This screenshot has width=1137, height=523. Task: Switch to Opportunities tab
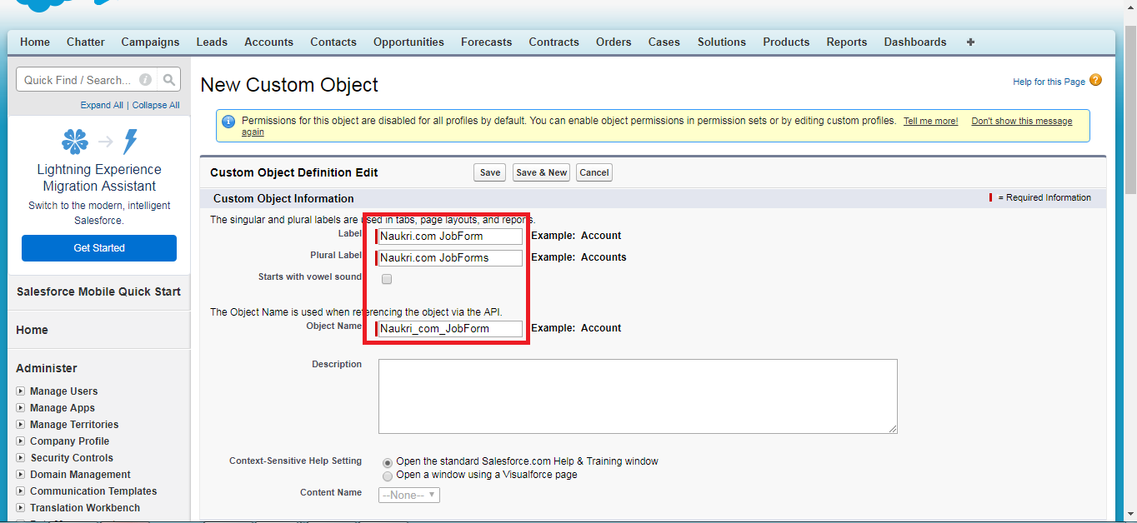(x=408, y=42)
